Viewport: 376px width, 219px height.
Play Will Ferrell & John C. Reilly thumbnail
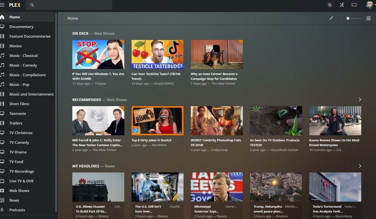(x=98, y=120)
